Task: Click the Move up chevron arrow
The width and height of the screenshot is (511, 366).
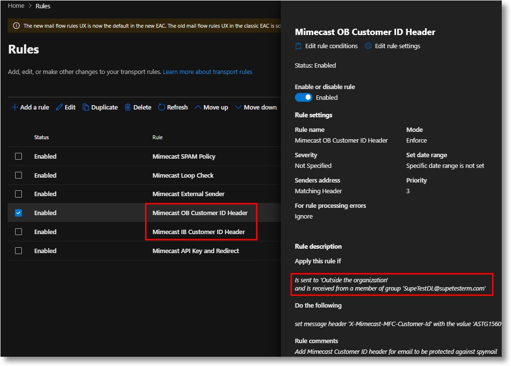Action: [198, 108]
